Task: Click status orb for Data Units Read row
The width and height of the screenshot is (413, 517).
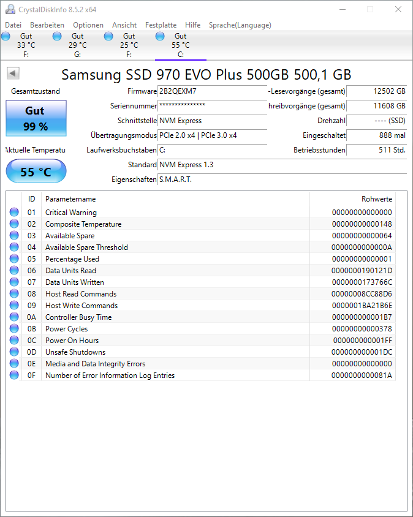Action: coord(14,270)
